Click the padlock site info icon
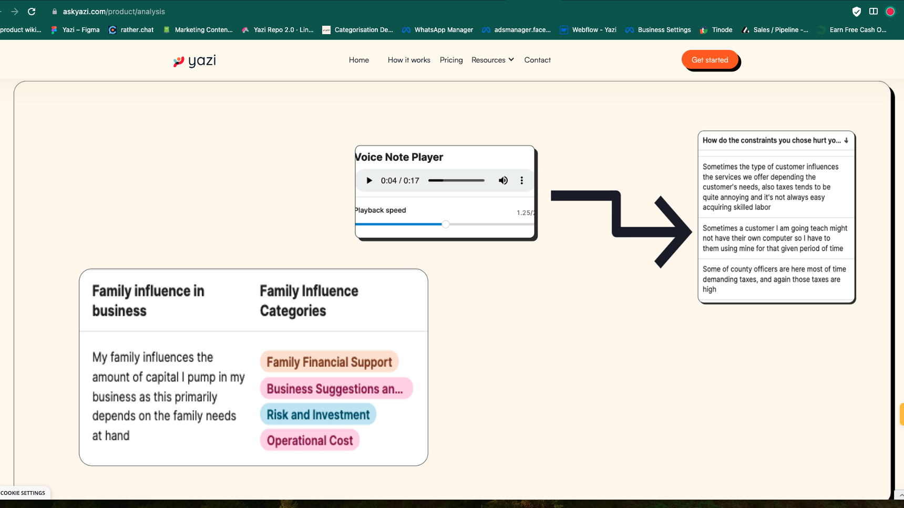Image resolution: width=904 pixels, height=508 pixels. tap(55, 12)
